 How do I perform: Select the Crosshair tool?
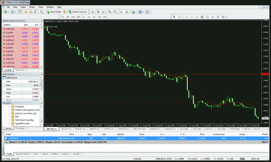180,17
